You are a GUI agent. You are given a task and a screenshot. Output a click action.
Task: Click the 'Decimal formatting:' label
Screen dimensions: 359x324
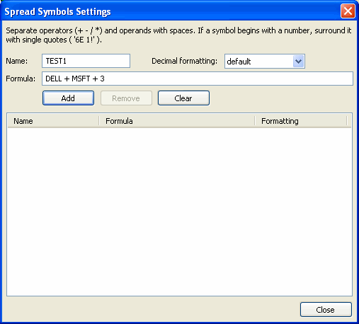tap(184, 61)
